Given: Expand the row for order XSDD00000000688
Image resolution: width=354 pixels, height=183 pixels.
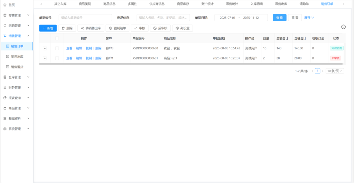Looking at the screenshot, I should pyautogui.click(x=45, y=48).
